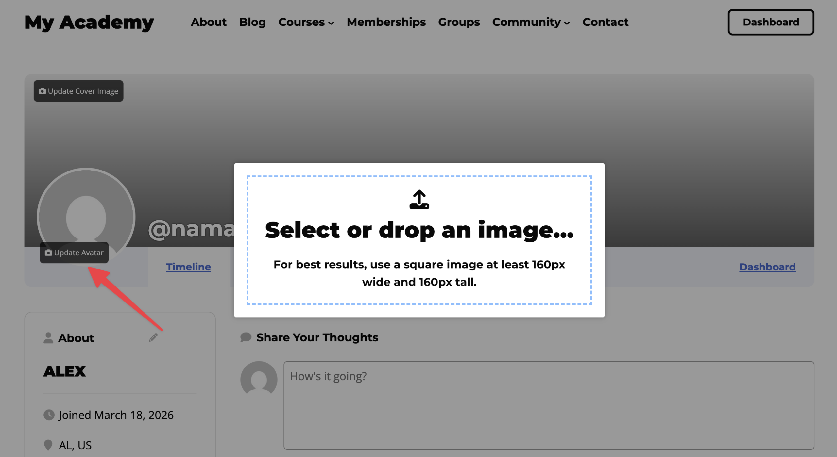Image resolution: width=837 pixels, height=457 pixels.
Task: Click the Update Cover Image button
Action: [x=78, y=91]
